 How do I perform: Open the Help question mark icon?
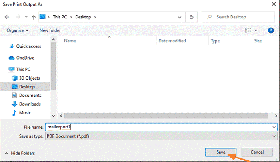pos(270,30)
